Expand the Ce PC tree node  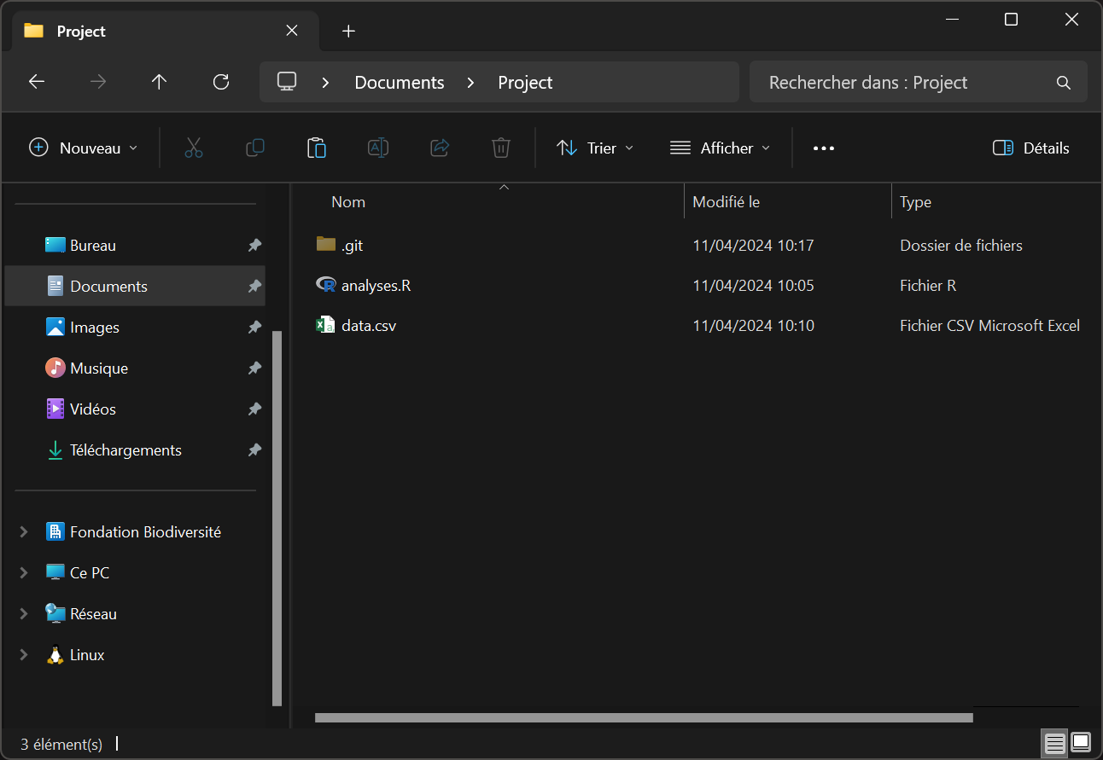pos(24,573)
